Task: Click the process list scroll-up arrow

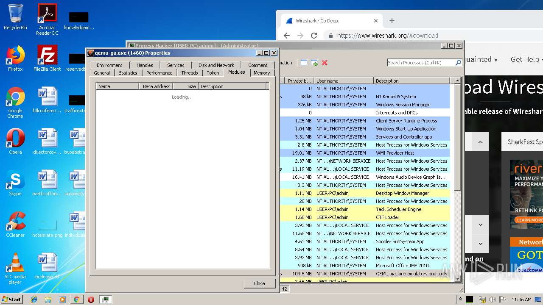Action: tap(457, 81)
